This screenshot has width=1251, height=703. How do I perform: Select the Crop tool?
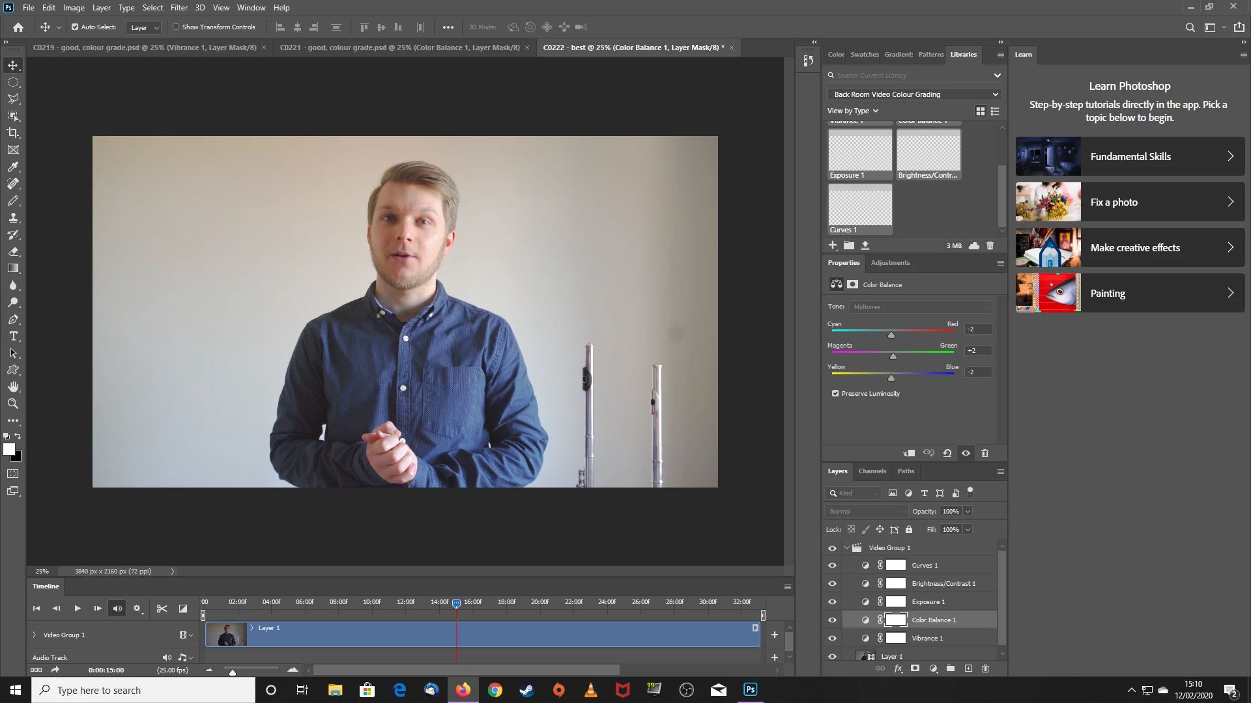tap(13, 133)
